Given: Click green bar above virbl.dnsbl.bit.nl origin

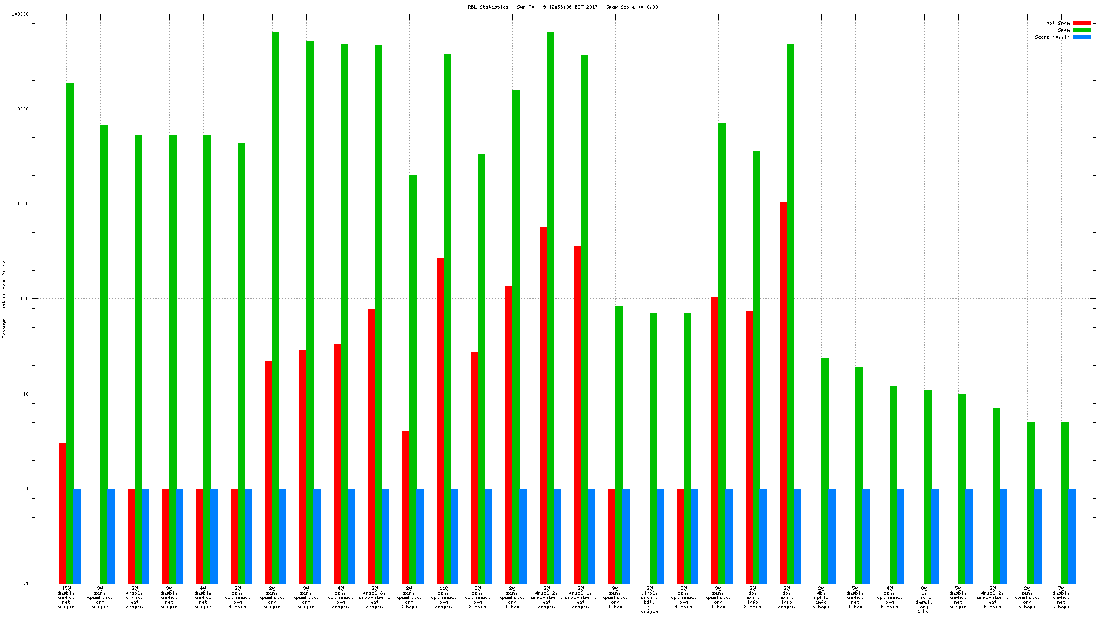Looking at the screenshot, I should click(x=653, y=448).
